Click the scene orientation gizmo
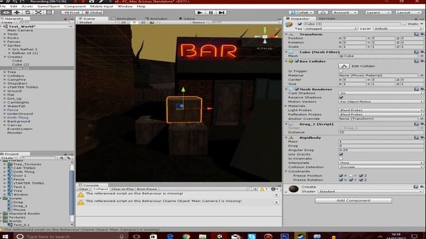The height and width of the screenshot is (239, 426). click(x=265, y=37)
